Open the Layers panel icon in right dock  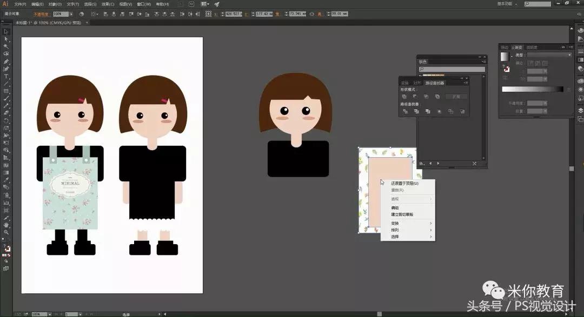581,111
